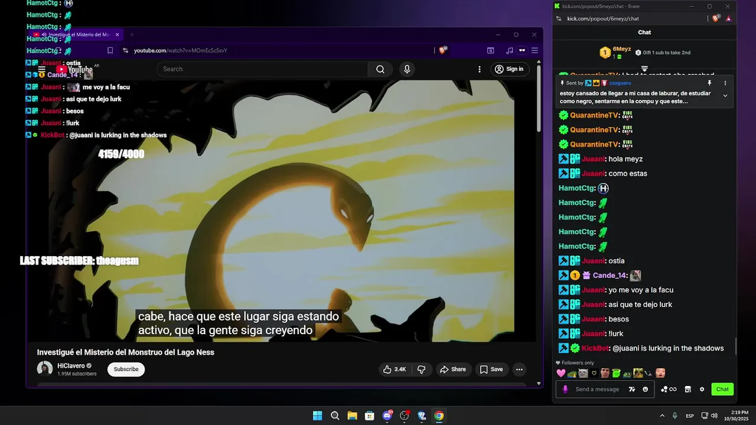Open a new tab in YouTube window
756x425 pixels.
pyautogui.click(x=132, y=35)
